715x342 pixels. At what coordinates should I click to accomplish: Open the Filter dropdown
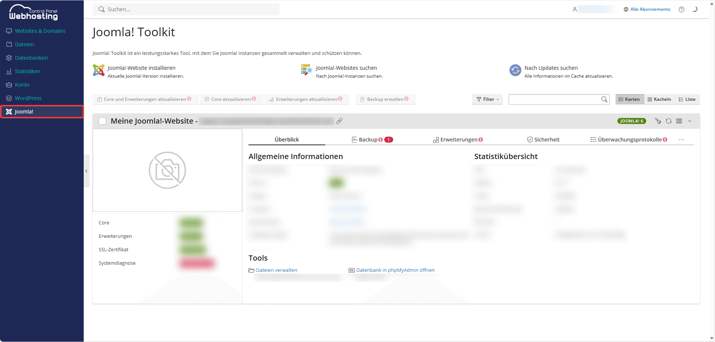487,99
